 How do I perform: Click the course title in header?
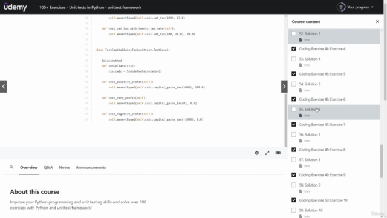[90, 7]
